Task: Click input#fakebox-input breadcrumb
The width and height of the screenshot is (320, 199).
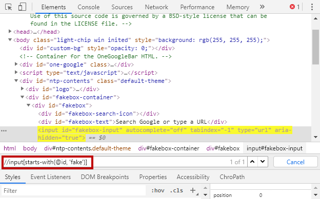Action: [274, 148]
